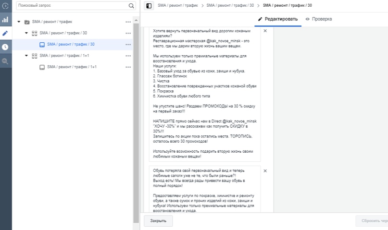Click ad icon for трафик / 1+1

click(42, 67)
